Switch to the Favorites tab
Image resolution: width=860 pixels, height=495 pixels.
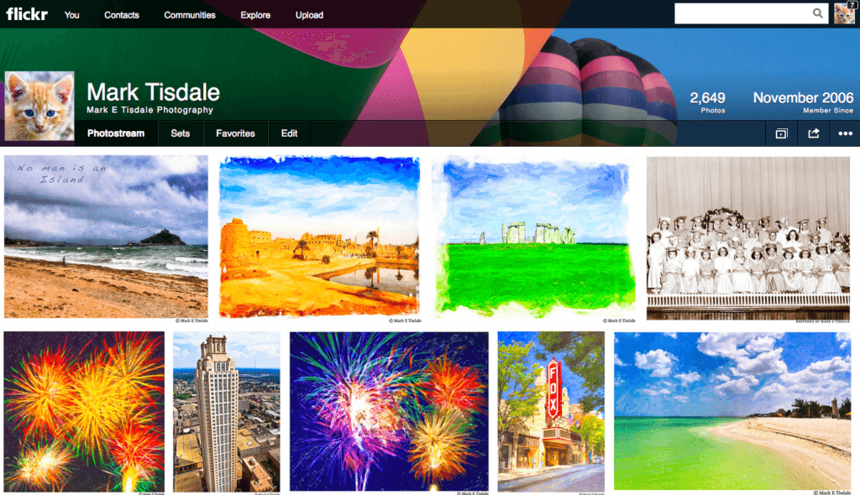coord(235,133)
